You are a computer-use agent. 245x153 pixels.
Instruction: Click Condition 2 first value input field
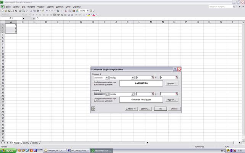143,94
